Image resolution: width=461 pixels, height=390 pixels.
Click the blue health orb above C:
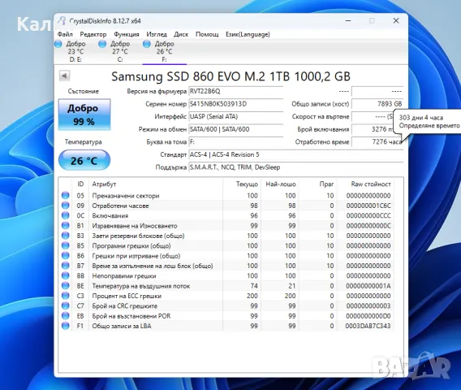click(102, 44)
